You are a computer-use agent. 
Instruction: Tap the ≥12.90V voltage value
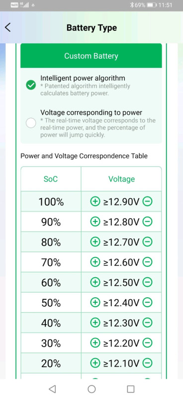[x=121, y=202]
